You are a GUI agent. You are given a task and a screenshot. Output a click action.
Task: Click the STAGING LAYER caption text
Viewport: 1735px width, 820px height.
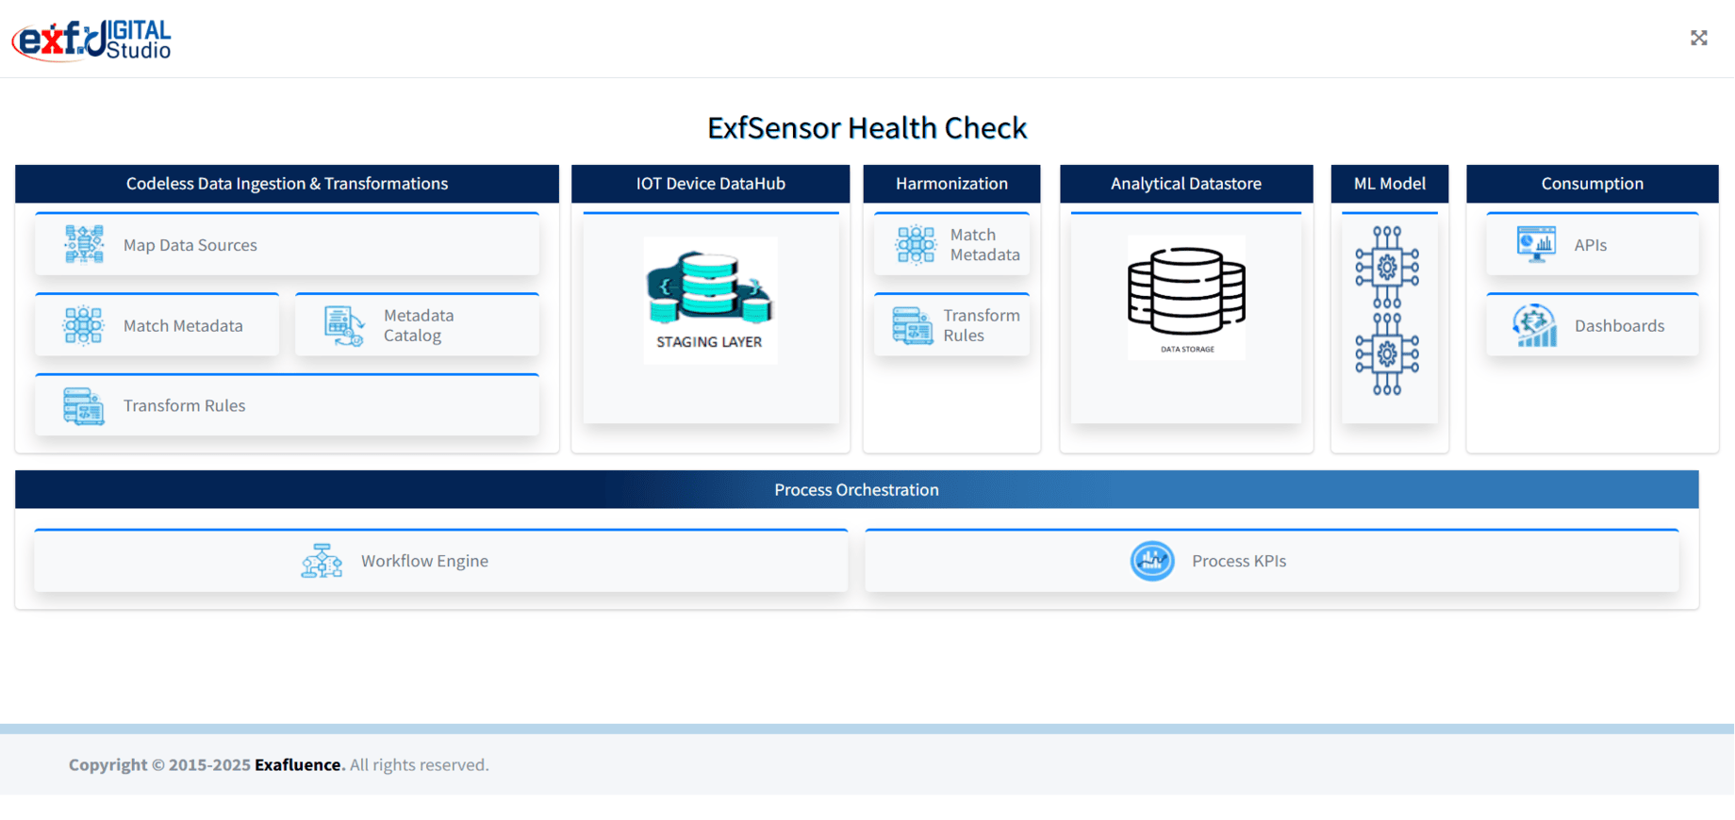709,342
